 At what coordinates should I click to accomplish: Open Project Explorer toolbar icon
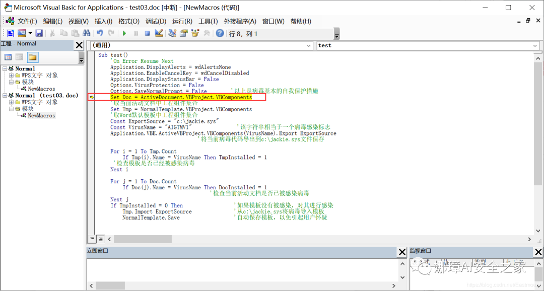pyautogui.click(x=172, y=33)
